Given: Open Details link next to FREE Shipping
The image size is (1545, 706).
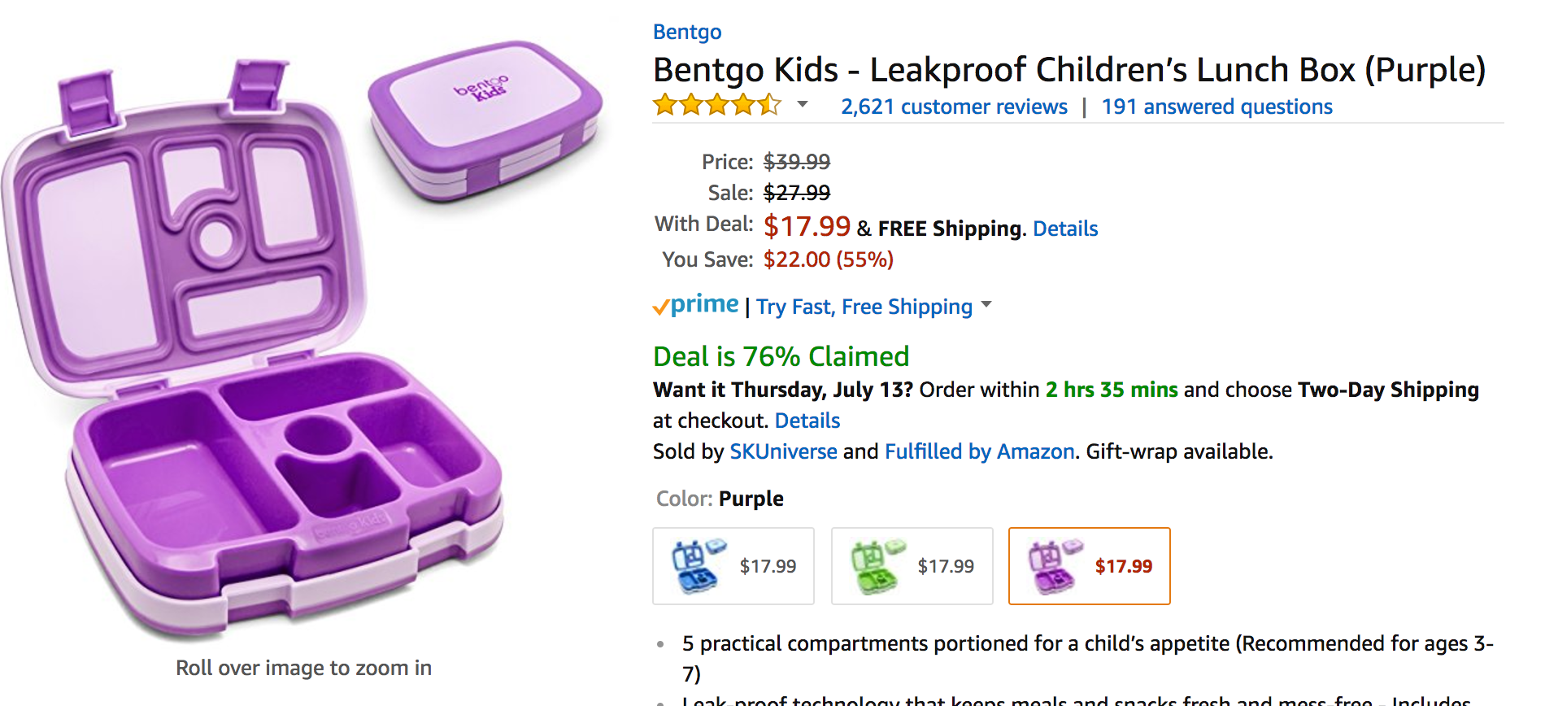Looking at the screenshot, I should click(x=1065, y=229).
